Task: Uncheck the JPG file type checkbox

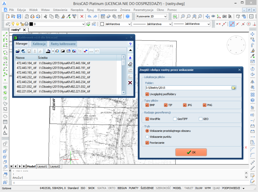Action: pos(185,105)
